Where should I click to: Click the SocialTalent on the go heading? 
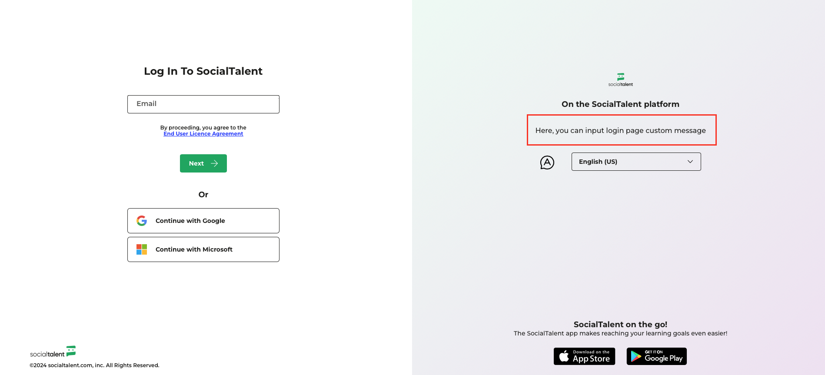tap(620, 324)
